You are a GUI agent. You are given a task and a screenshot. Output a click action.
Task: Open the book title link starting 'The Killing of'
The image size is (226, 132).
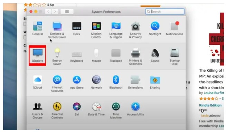(211, 79)
